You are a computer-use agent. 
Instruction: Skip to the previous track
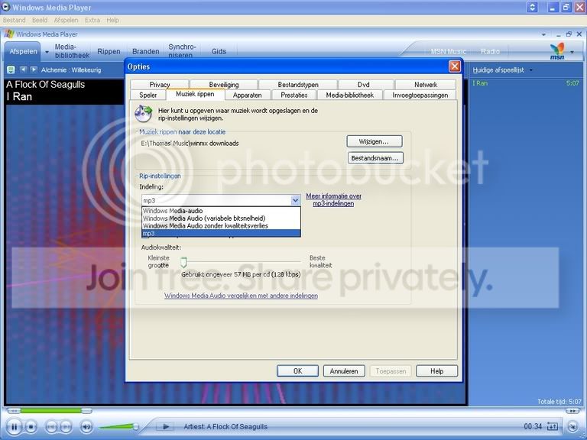[51, 426]
